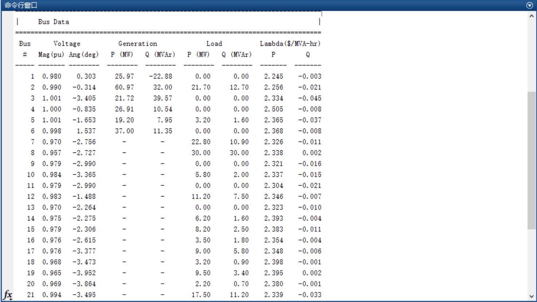The image size is (537, 302).
Task: Click the scrollbar down arrow
Action: [532, 297]
